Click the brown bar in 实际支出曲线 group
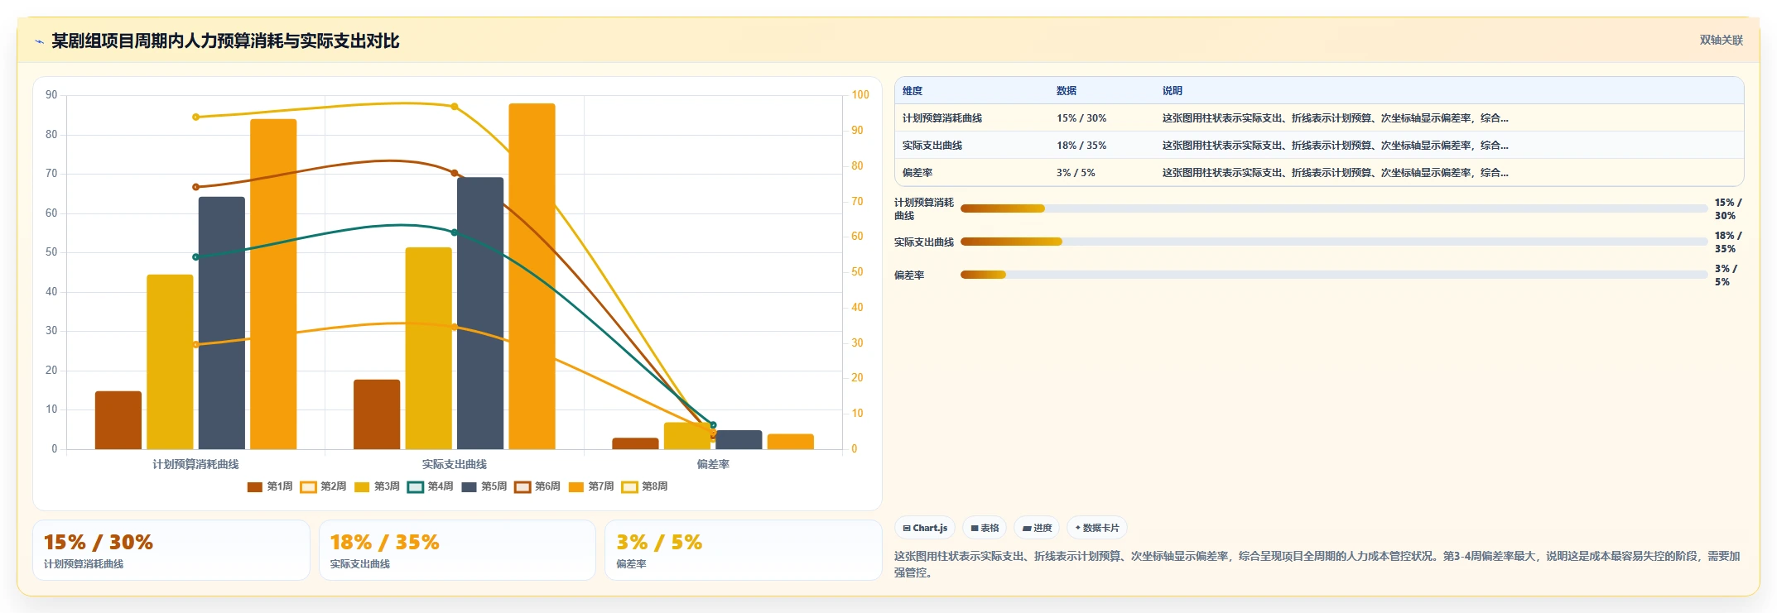Screen dimensions: 1777x613 click(x=377, y=414)
